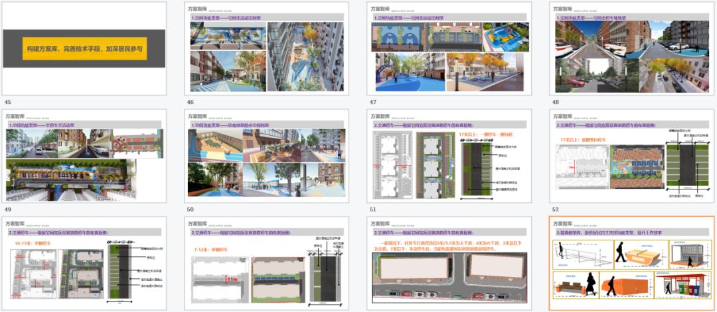Select slide 47 with blue sports court renderings
This screenshot has width=717, height=312.
coord(449,48)
